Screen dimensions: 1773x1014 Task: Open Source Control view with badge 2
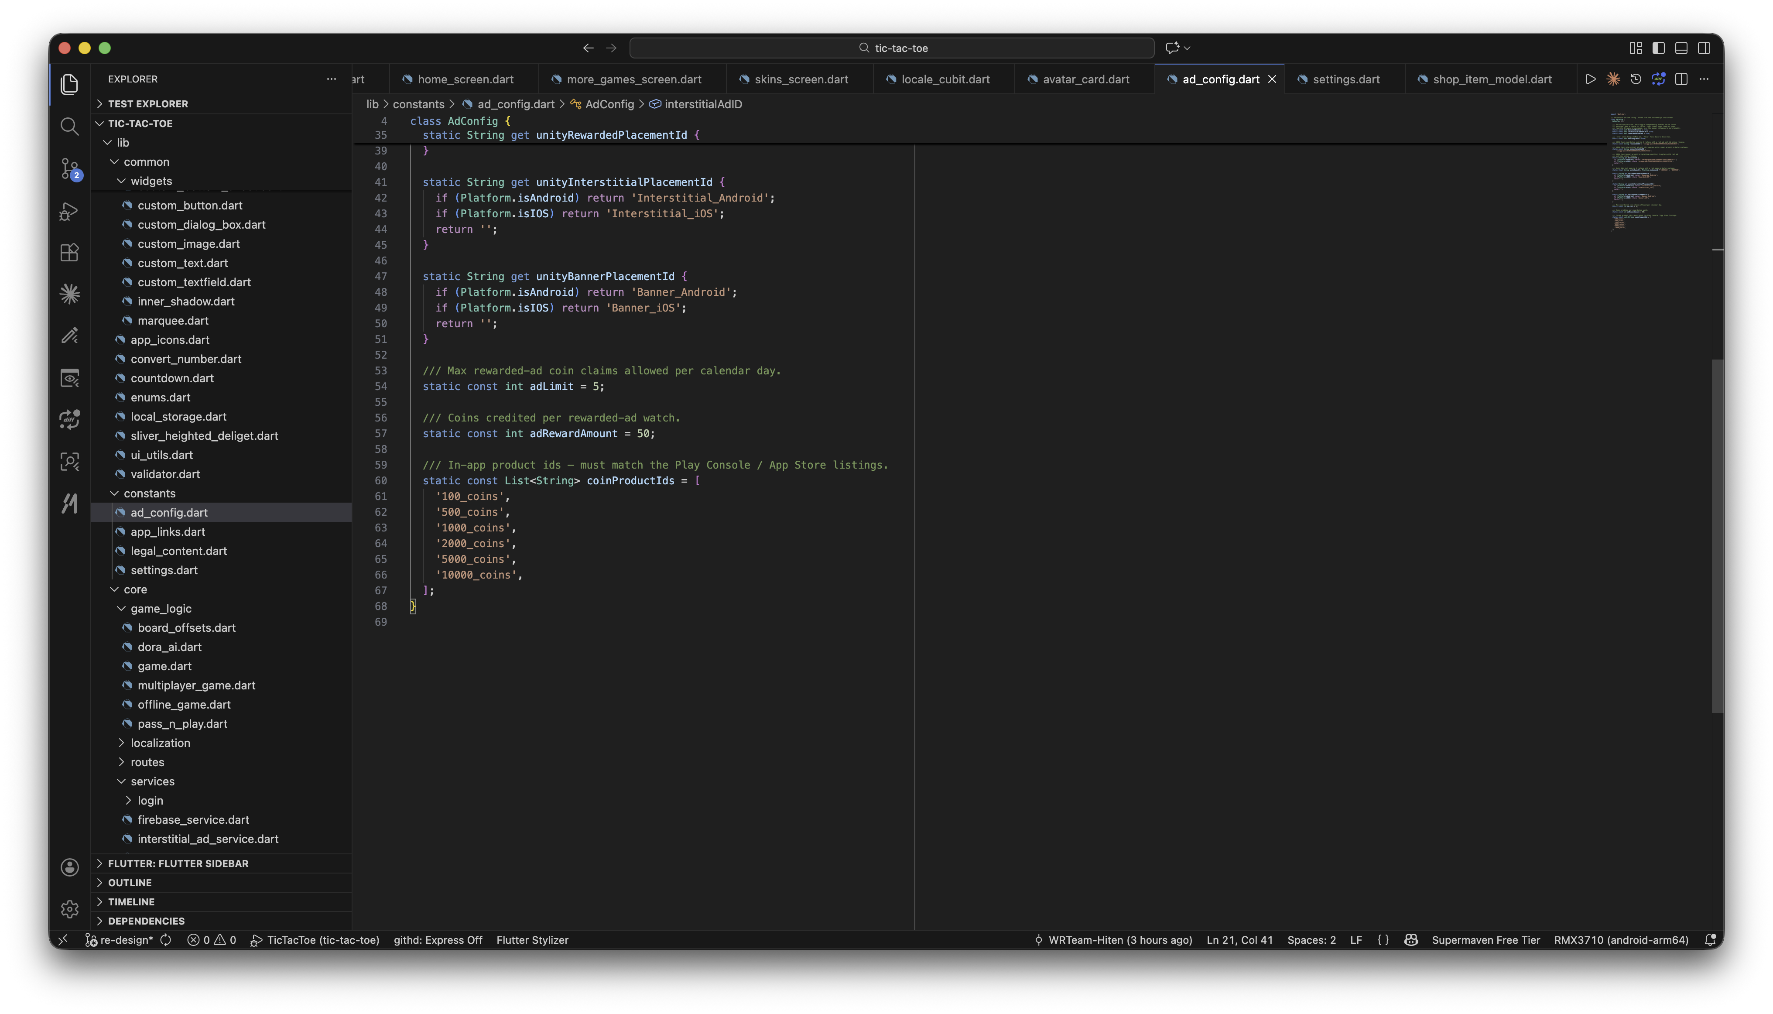click(70, 168)
